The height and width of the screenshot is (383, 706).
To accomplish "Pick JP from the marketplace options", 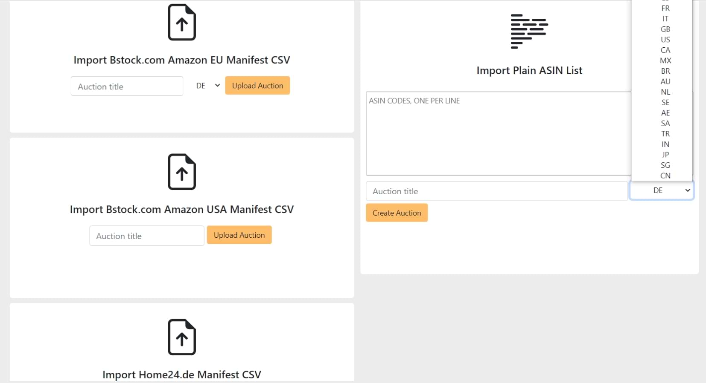I will (665, 155).
